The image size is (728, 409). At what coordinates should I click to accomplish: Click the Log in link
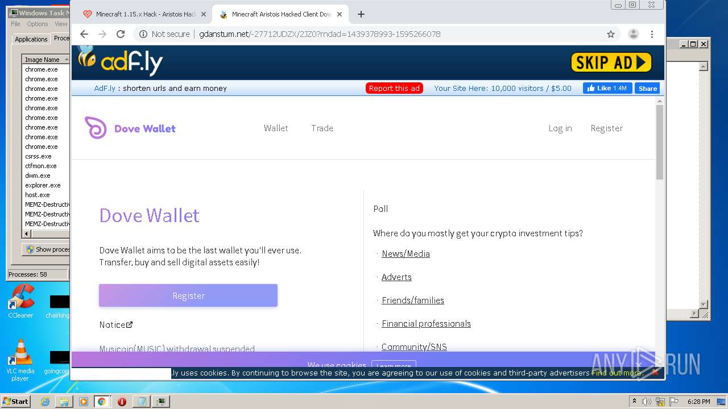560,128
